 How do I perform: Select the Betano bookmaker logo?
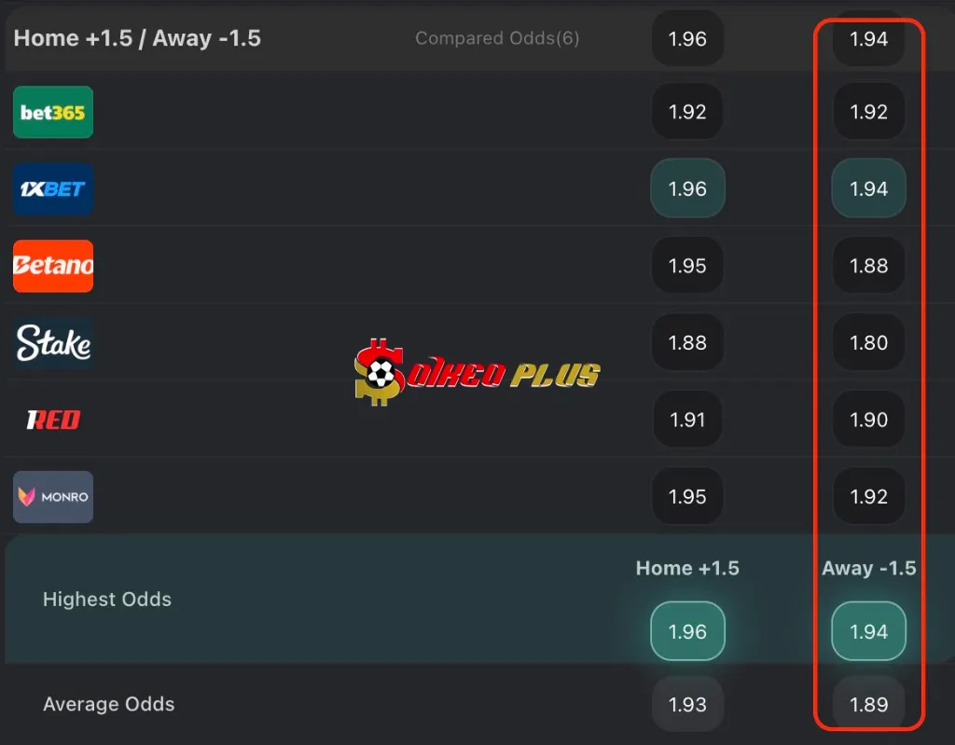(x=53, y=266)
